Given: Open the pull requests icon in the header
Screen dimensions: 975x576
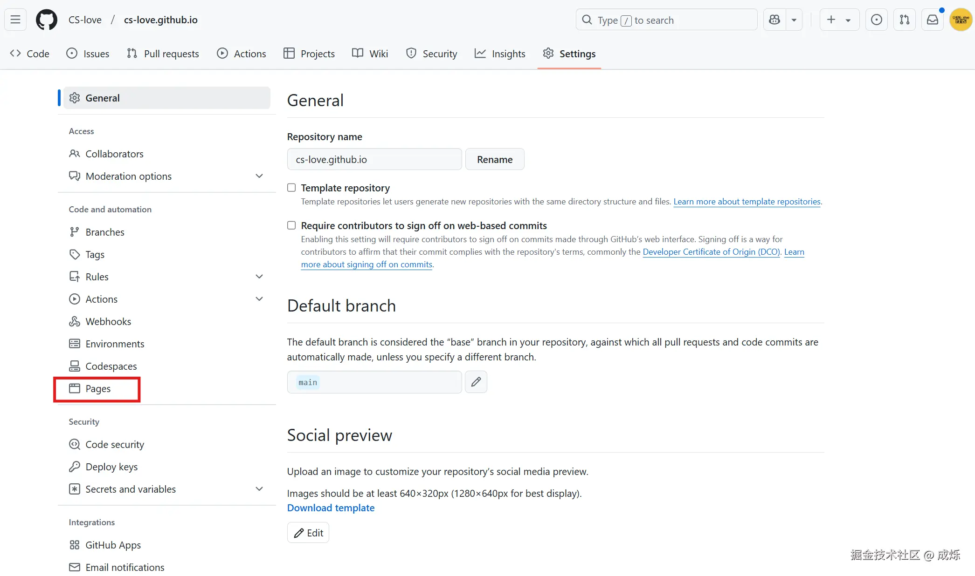Looking at the screenshot, I should point(905,20).
